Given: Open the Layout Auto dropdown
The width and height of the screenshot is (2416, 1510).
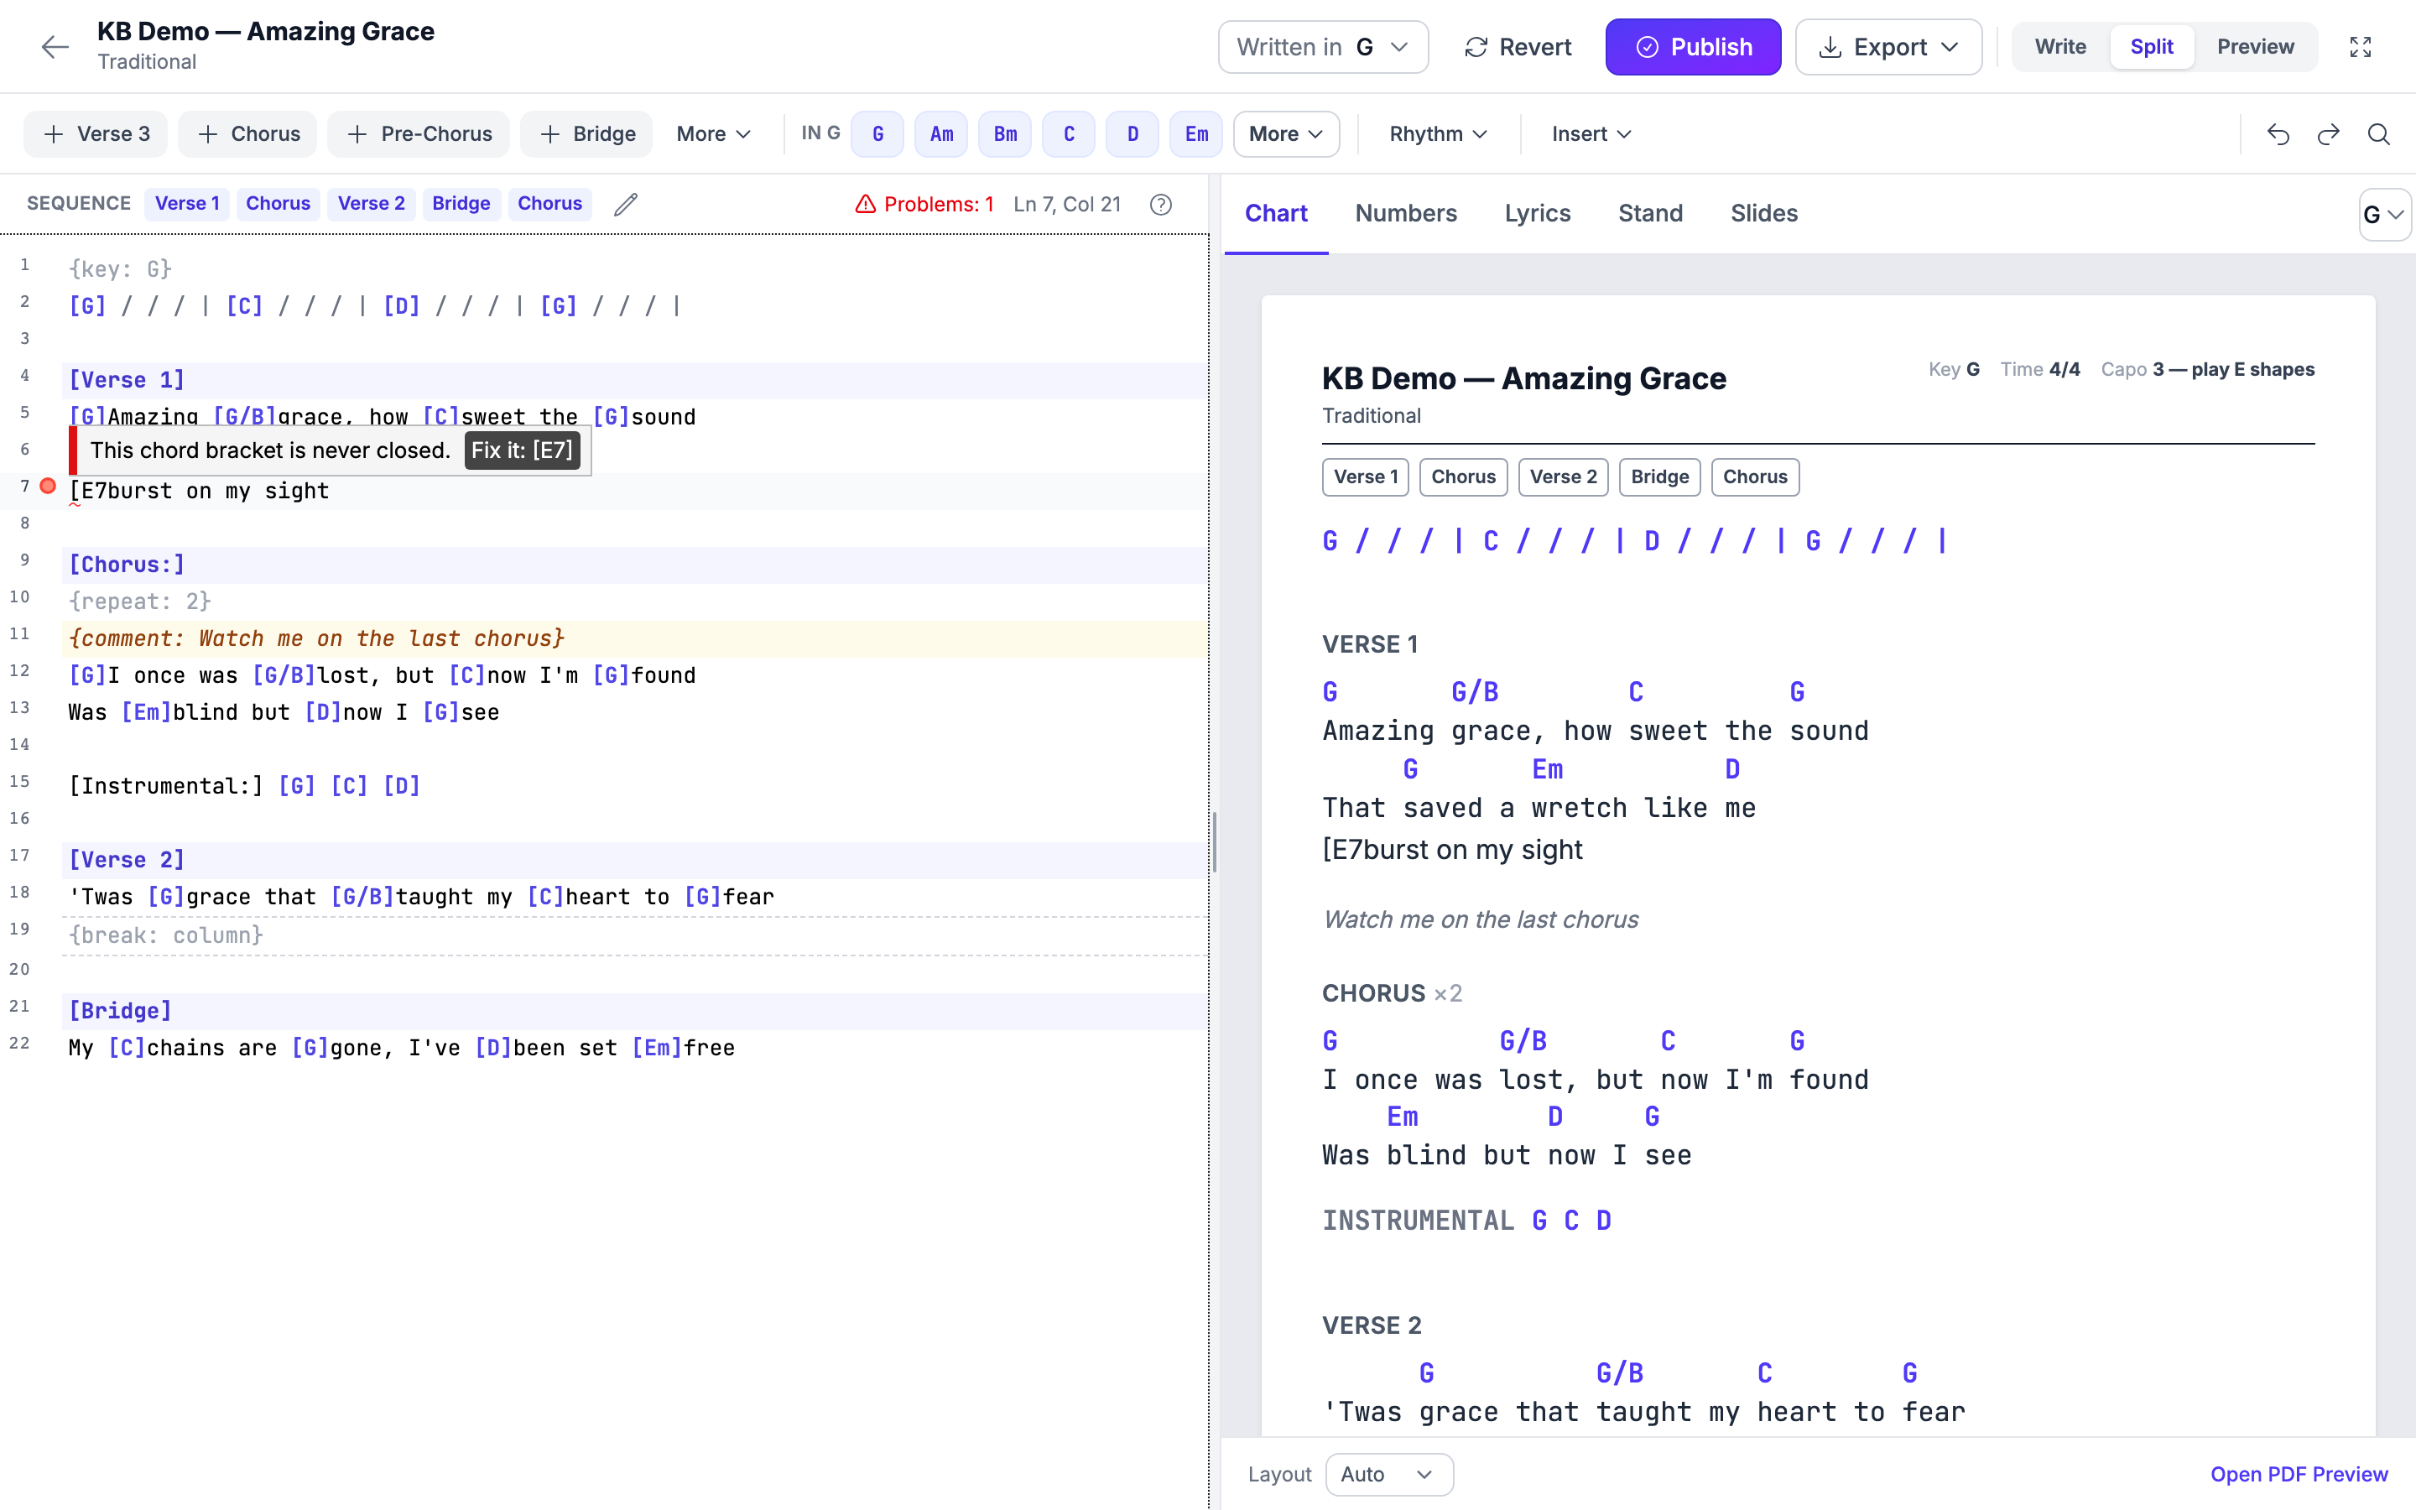Looking at the screenshot, I should pos(1388,1474).
